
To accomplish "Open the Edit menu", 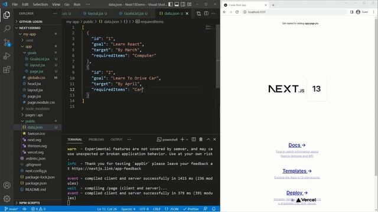I will (x=25, y=4).
